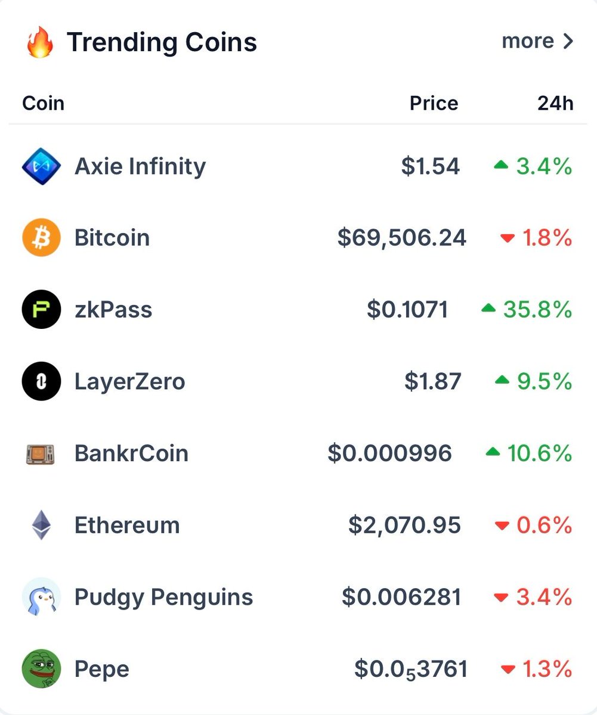Click the zkPass coin icon
The width and height of the screenshot is (597, 715).
pyautogui.click(x=41, y=310)
